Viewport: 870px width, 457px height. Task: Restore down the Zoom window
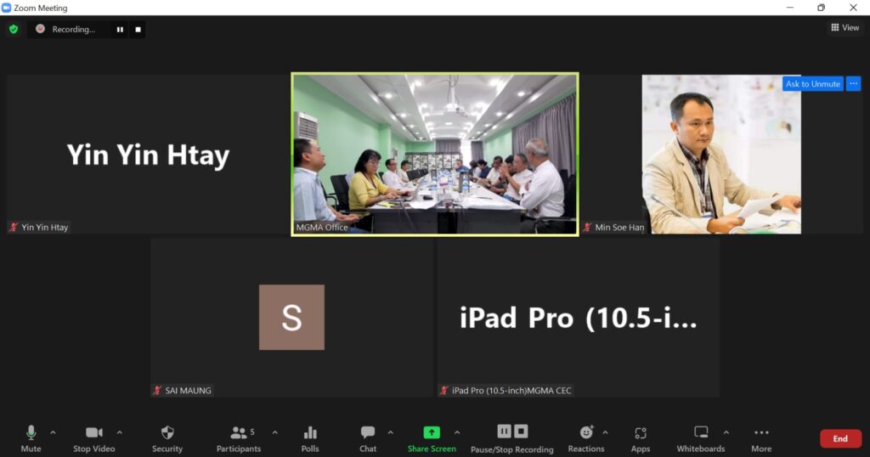point(822,8)
